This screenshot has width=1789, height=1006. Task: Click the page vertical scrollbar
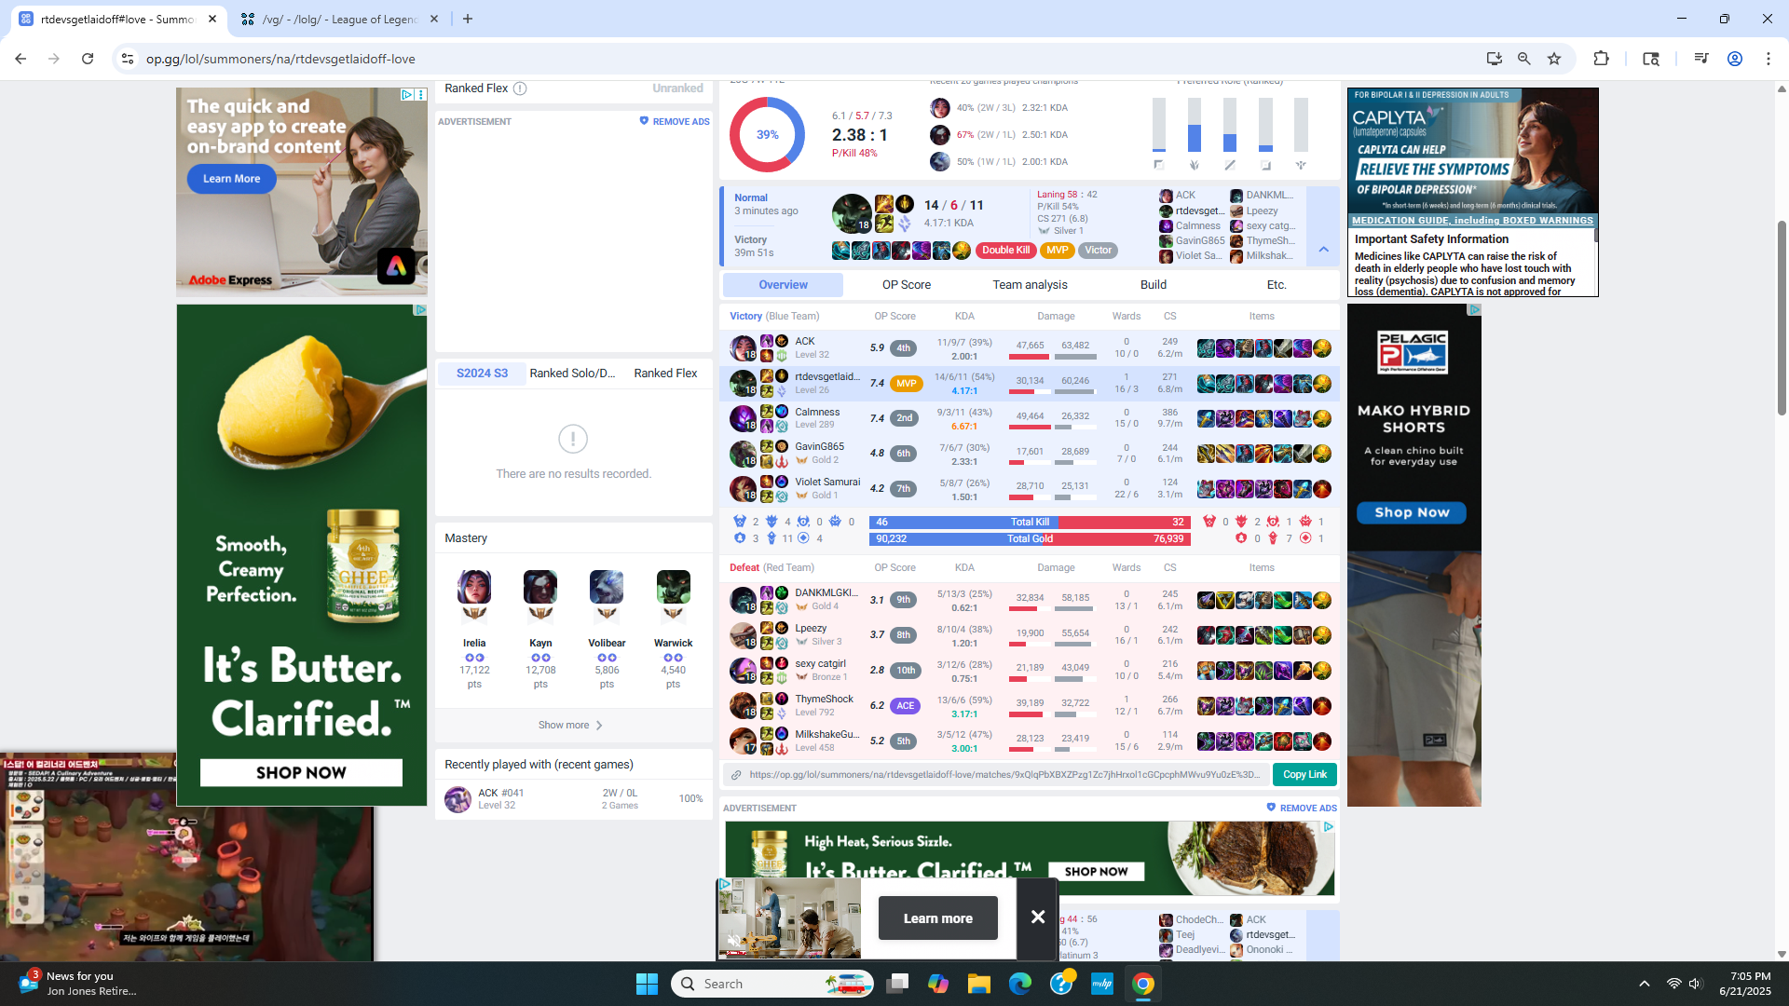point(1782,317)
